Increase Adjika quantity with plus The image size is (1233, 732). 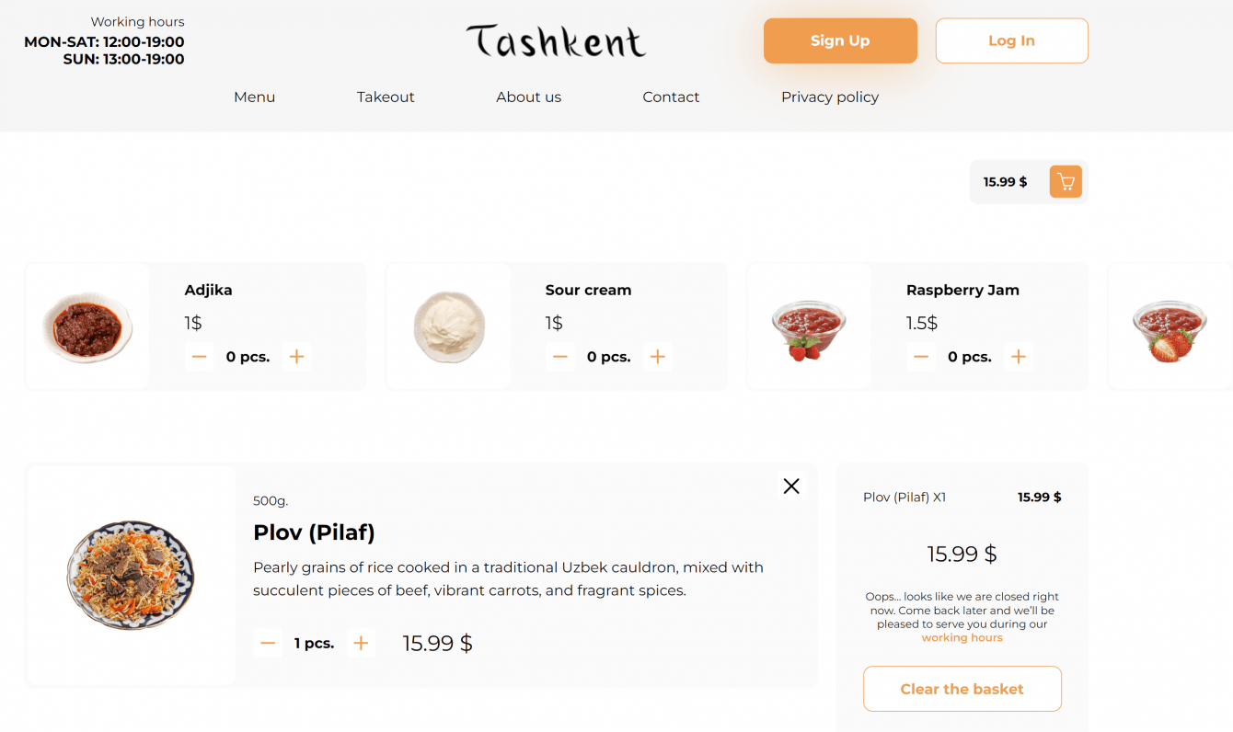point(296,357)
